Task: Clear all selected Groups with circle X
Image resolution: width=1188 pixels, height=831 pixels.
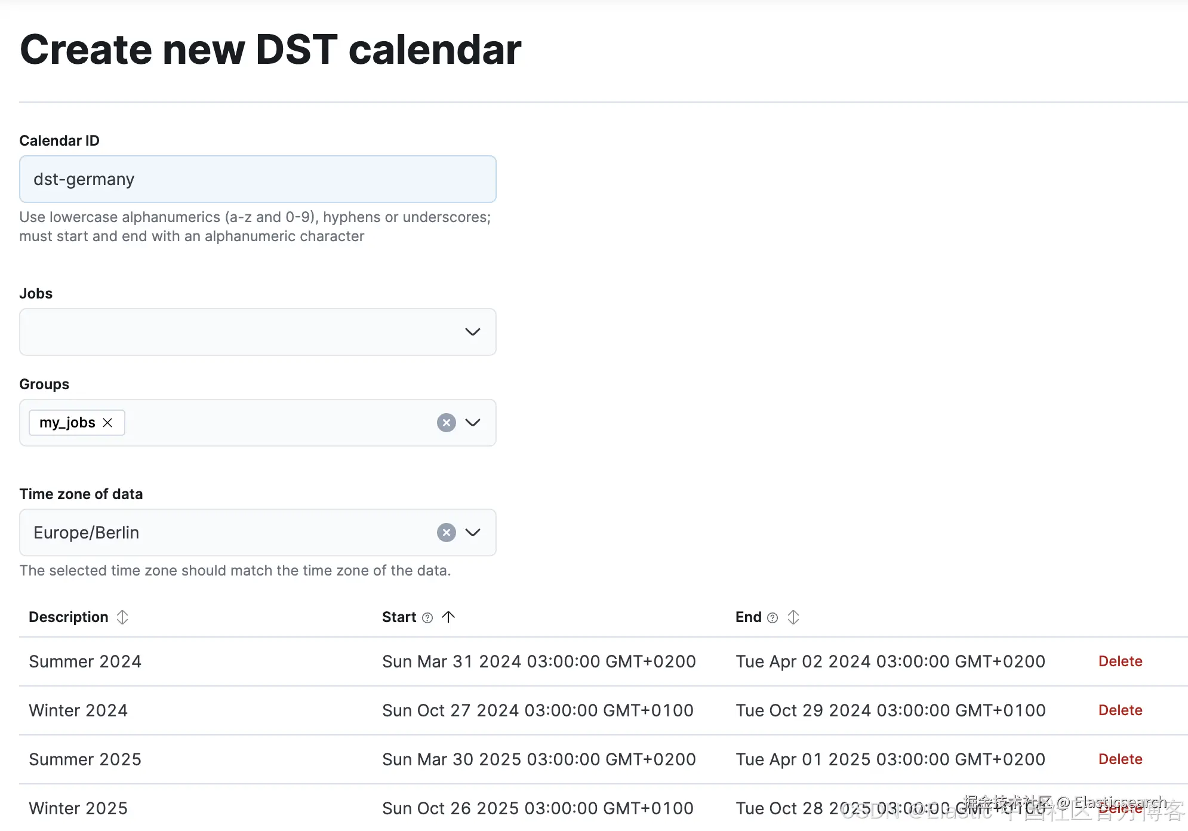Action: point(447,423)
